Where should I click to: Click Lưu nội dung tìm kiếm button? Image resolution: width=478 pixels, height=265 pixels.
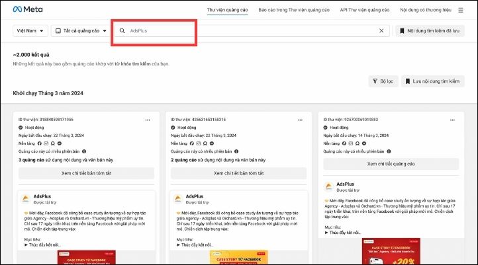pyautogui.click(x=432, y=81)
